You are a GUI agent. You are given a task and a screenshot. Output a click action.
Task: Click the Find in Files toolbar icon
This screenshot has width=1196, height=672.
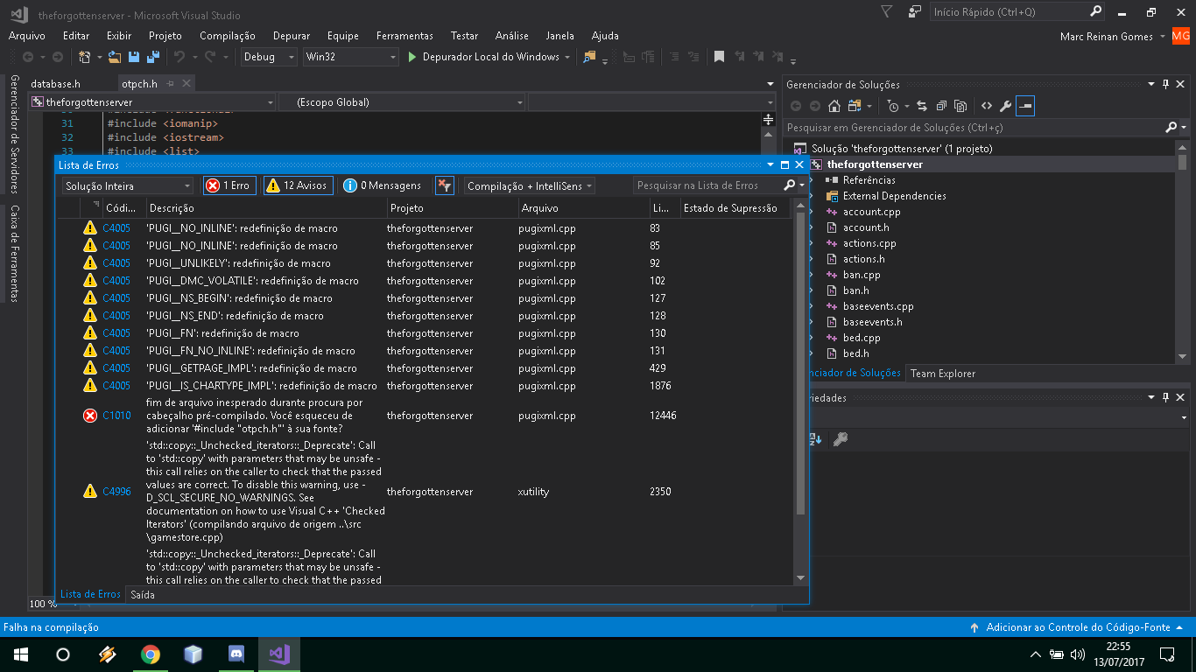(x=589, y=57)
